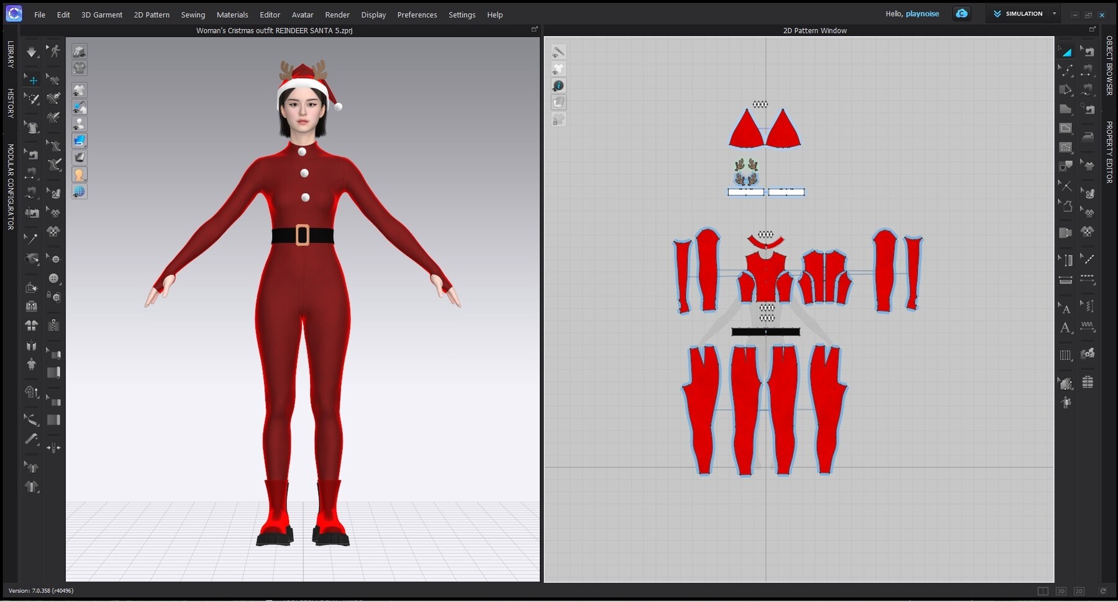Select the Segment Sewing tool

pos(1088,71)
